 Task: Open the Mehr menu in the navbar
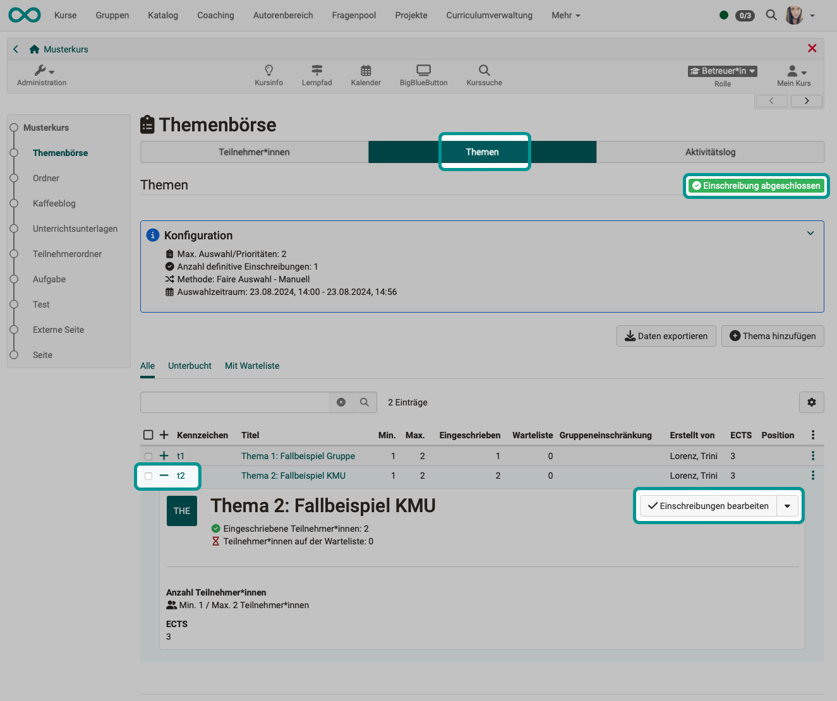point(565,15)
